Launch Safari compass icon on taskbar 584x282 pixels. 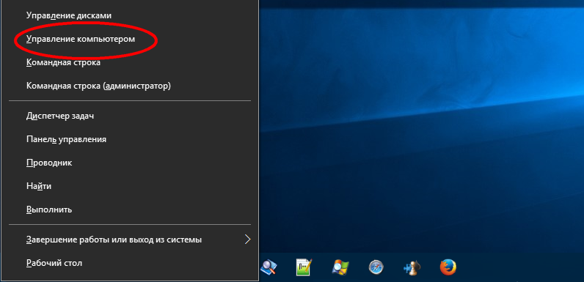[x=376, y=267]
